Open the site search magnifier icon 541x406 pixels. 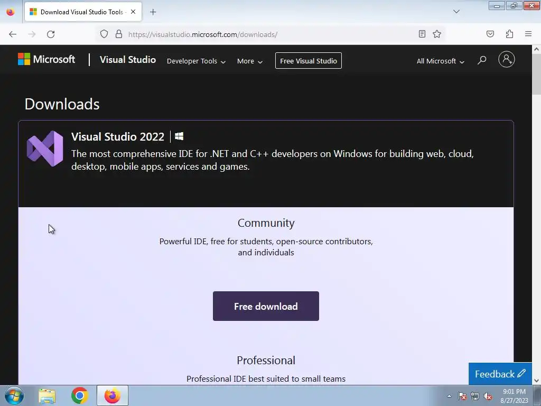point(482,60)
